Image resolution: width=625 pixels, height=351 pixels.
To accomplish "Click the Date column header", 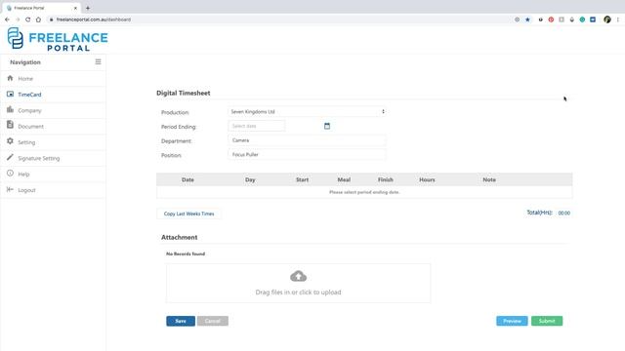I will click(187, 179).
